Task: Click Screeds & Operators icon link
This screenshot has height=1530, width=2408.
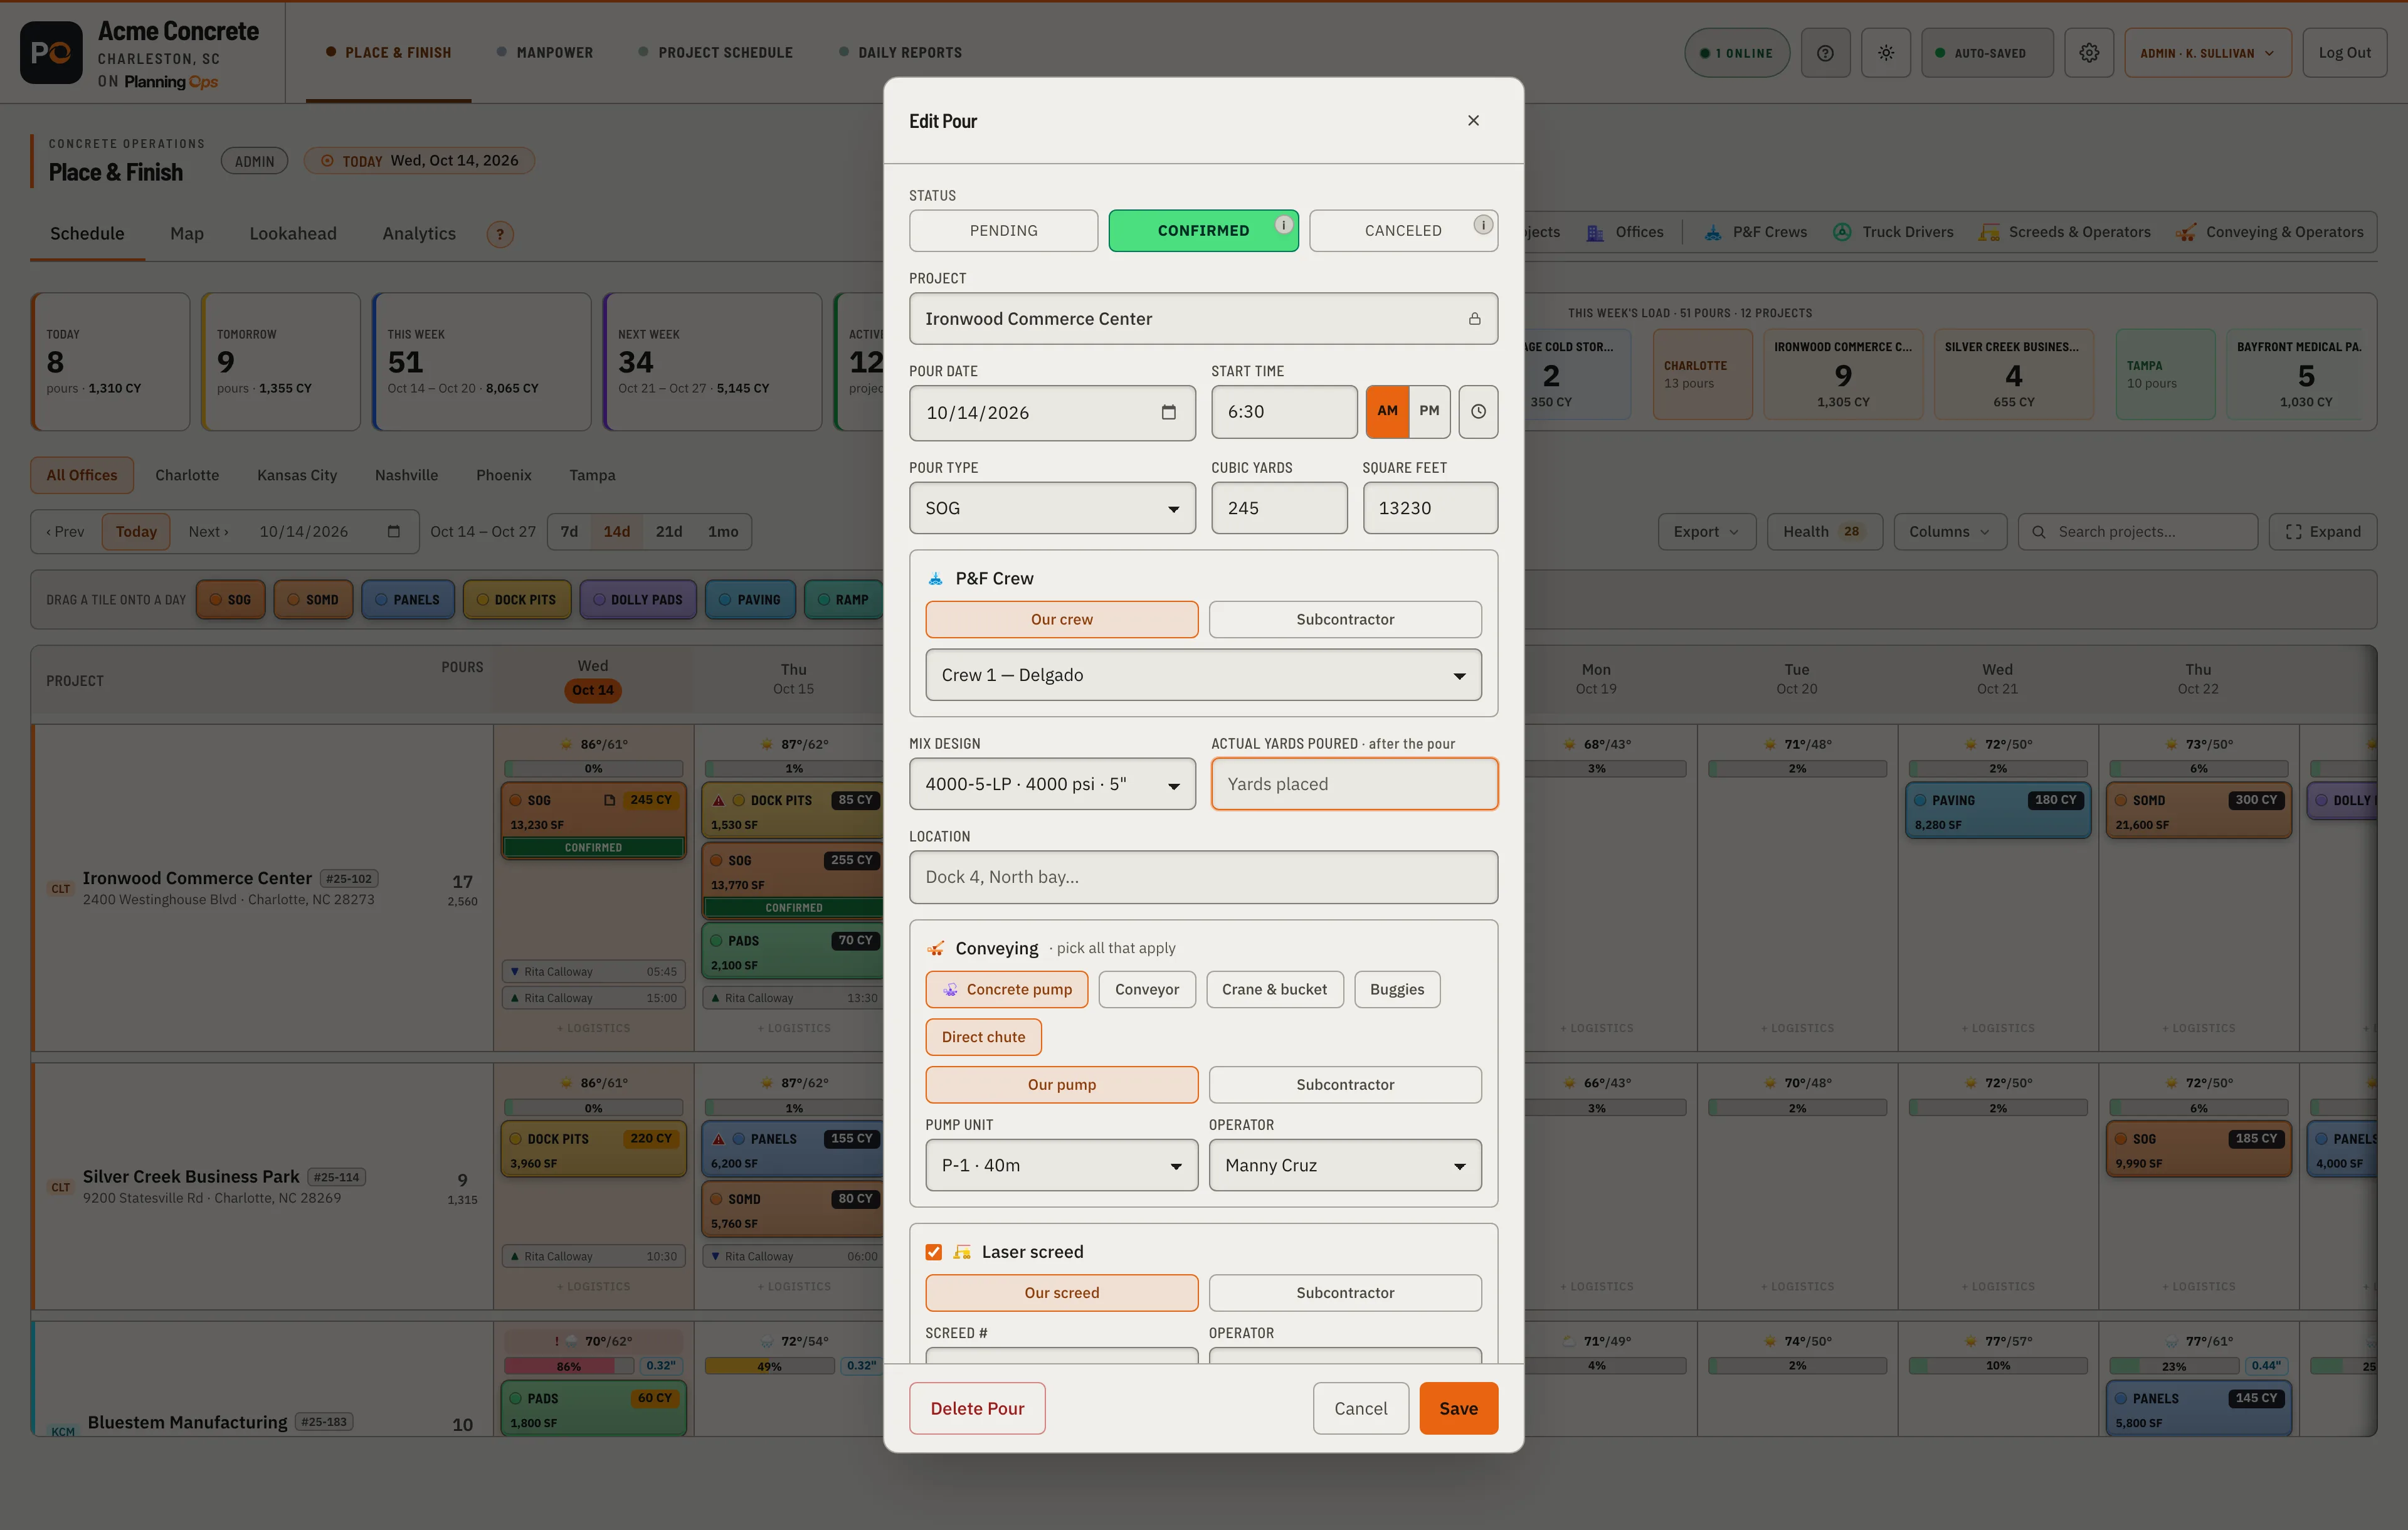Action: 2064,232
